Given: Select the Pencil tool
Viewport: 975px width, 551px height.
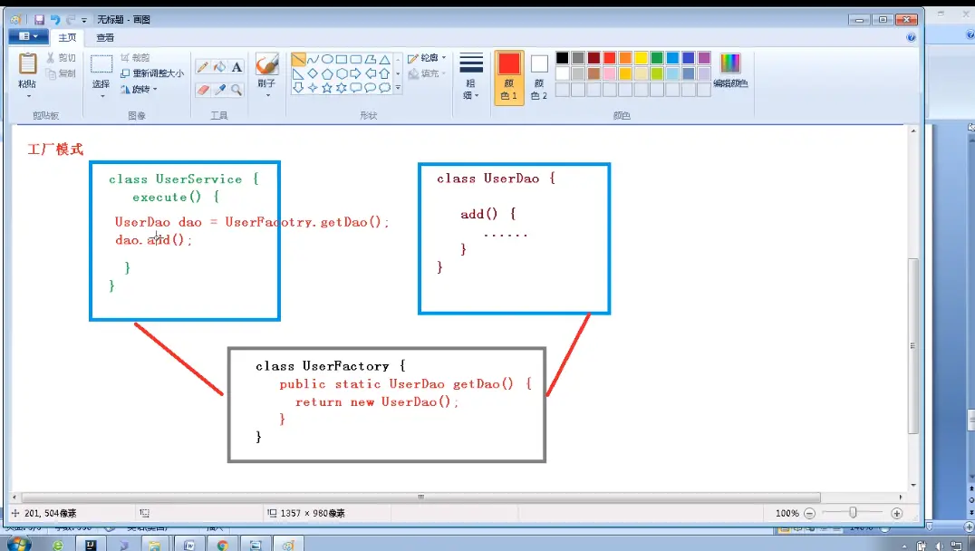Looking at the screenshot, I should 202,67.
